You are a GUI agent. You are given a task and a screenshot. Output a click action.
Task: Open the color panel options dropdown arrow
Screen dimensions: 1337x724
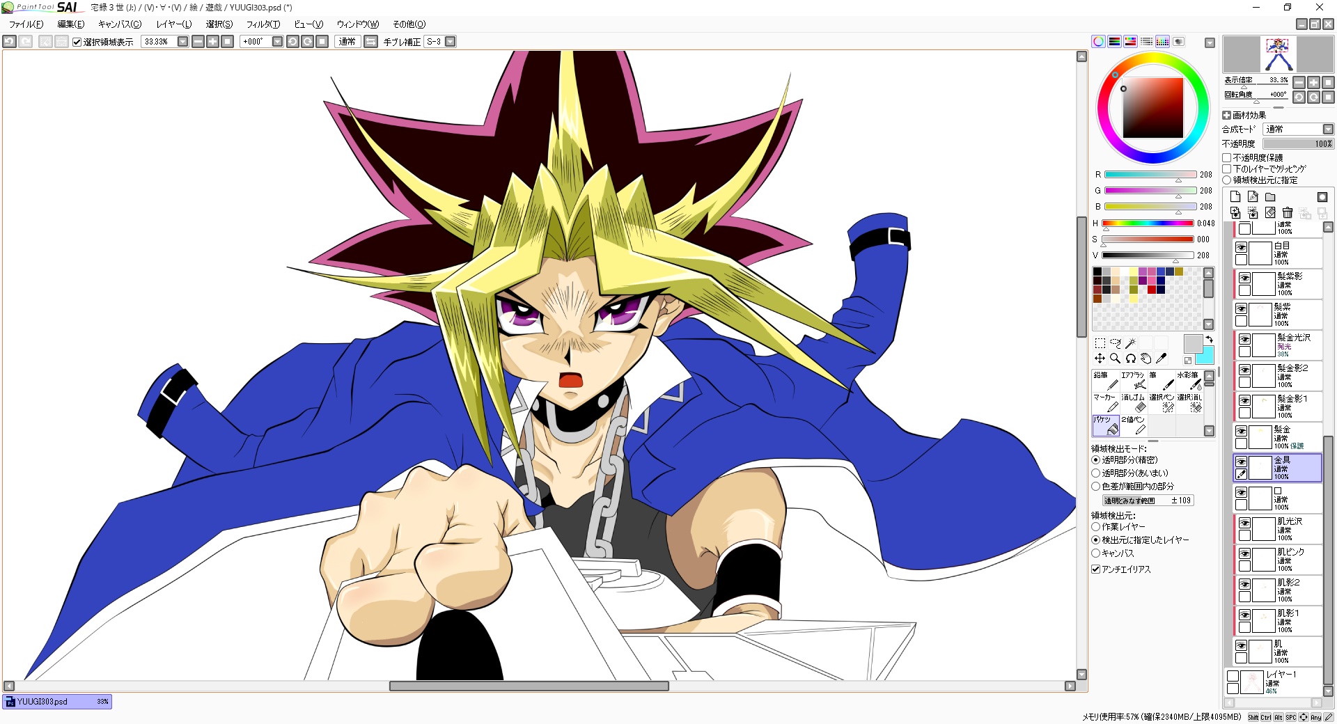pos(1210,42)
